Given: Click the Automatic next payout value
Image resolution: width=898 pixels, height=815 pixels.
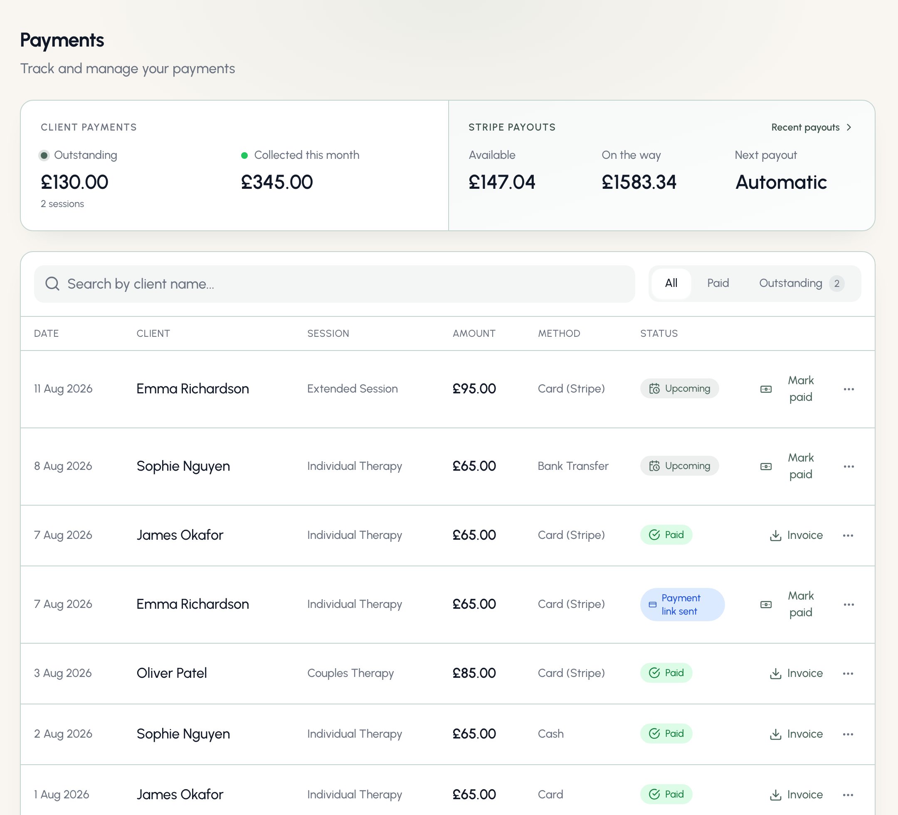Looking at the screenshot, I should 781,182.
